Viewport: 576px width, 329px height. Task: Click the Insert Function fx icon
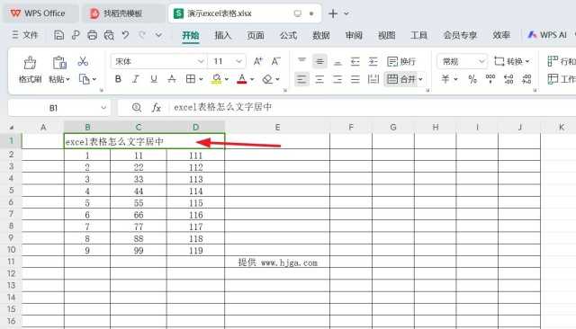[x=157, y=108]
